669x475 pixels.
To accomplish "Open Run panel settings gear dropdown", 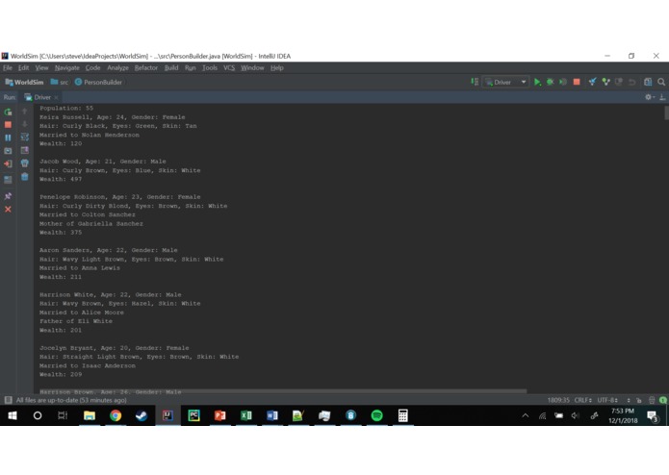I will click(650, 97).
